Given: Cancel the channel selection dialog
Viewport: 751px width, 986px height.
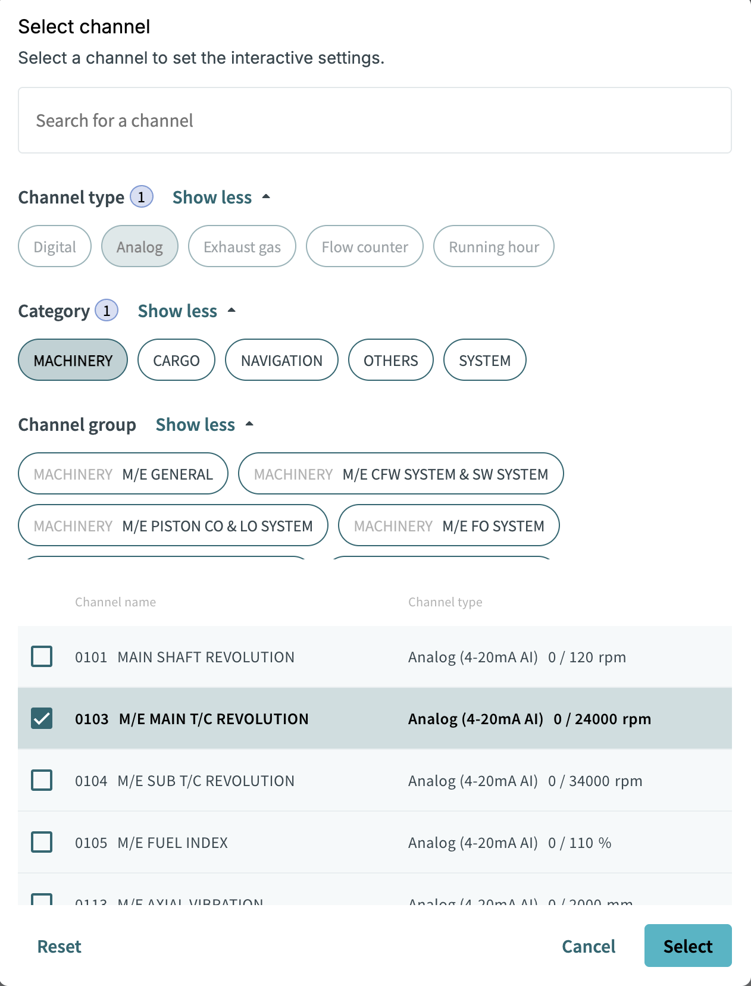Looking at the screenshot, I should [x=589, y=946].
